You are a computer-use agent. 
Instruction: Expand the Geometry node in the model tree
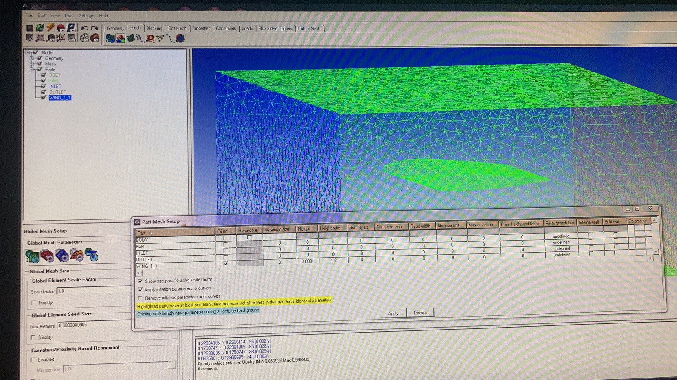click(x=31, y=58)
